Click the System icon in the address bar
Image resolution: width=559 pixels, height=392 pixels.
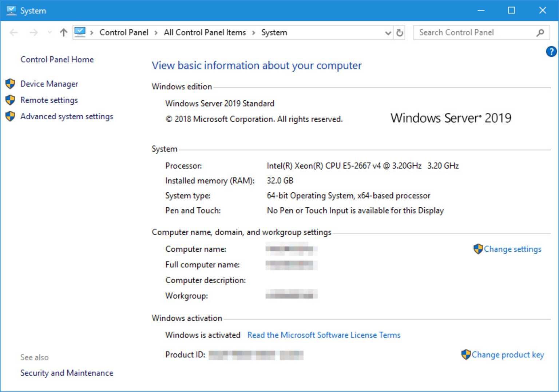pyautogui.click(x=80, y=32)
